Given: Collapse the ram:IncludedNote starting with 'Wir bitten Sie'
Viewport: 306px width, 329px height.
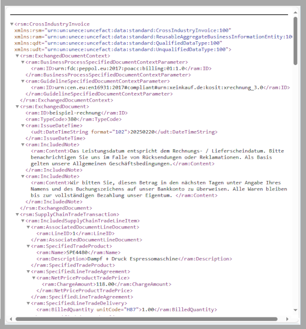Looking at the screenshot, I should 23,176.
